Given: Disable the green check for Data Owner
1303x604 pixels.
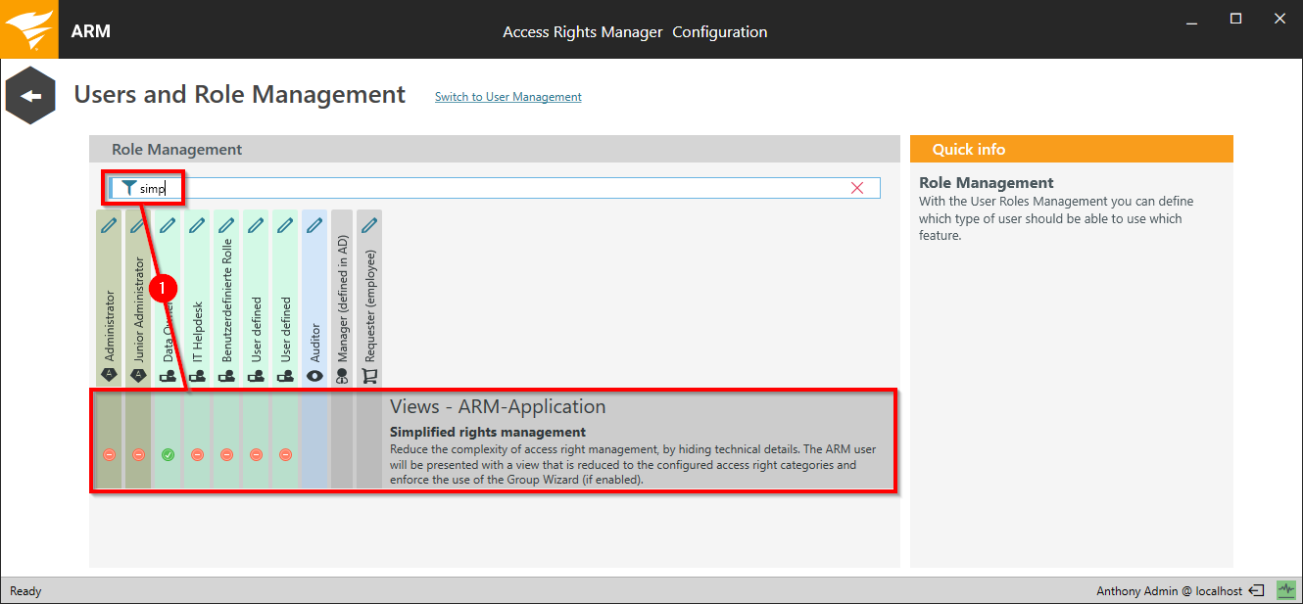Looking at the screenshot, I should coord(168,455).
